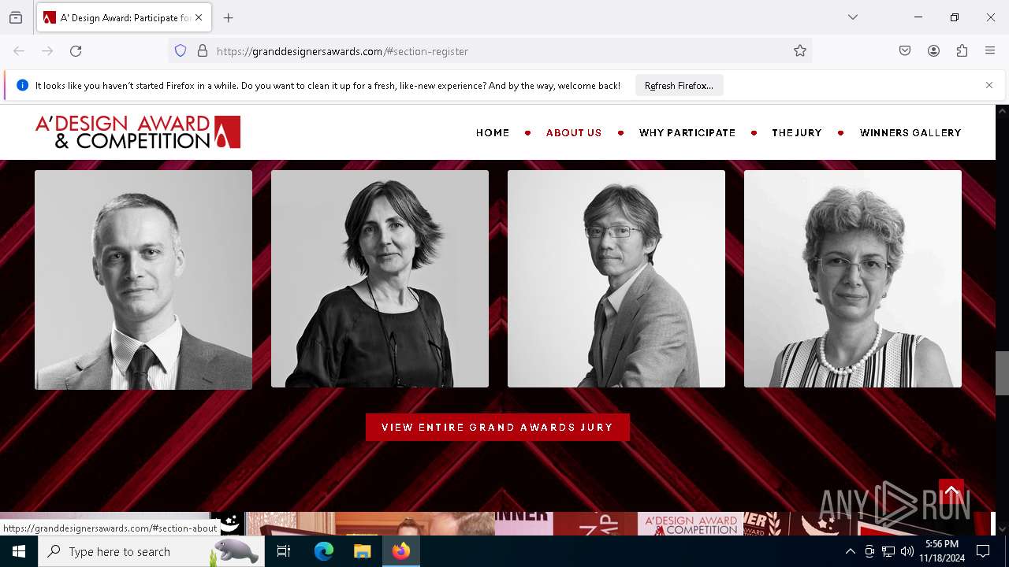This screenshot has width=1009, height=567.
Task: Reload the current page
Action: [76, 51]
